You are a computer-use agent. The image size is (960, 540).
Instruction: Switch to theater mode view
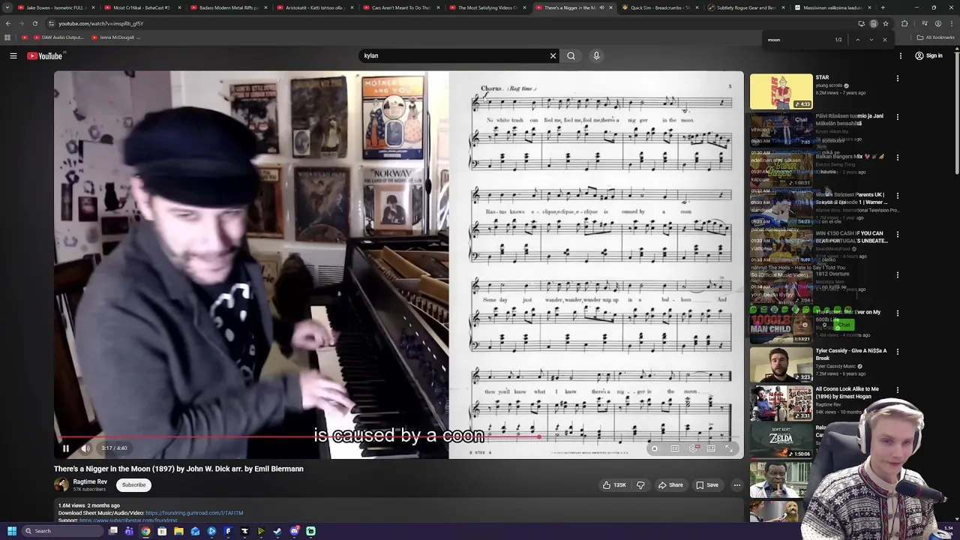(x=711, y=448)
